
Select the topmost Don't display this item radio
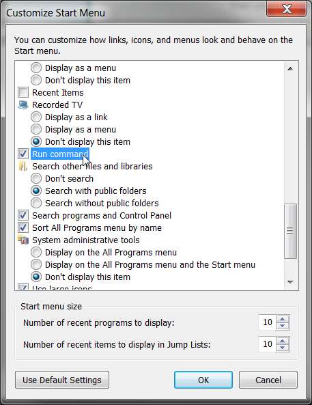[x=36, y=80]
